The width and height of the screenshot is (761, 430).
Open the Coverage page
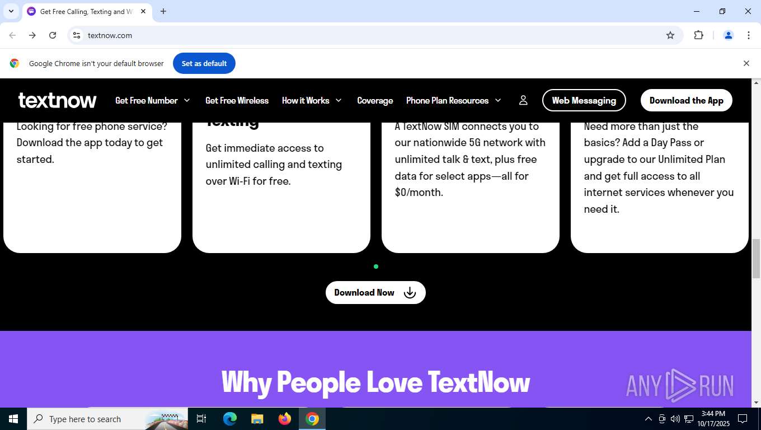375,100
